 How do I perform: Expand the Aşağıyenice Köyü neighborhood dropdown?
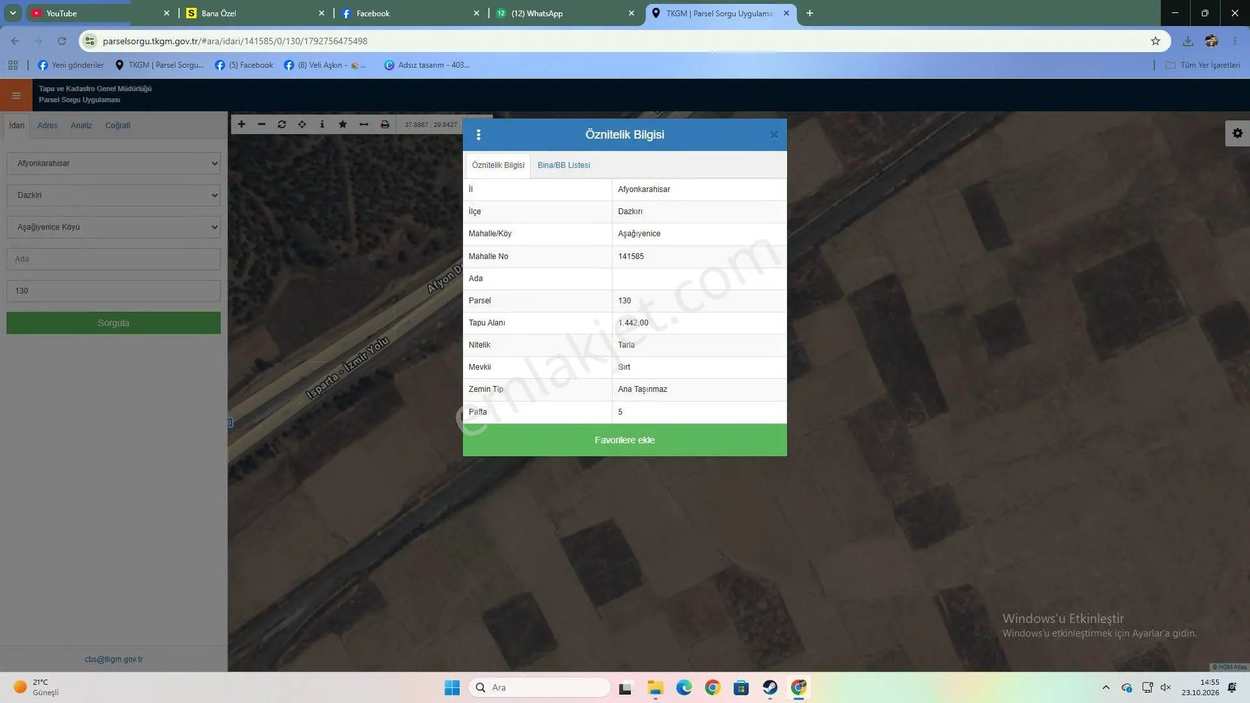pos(113,227)
